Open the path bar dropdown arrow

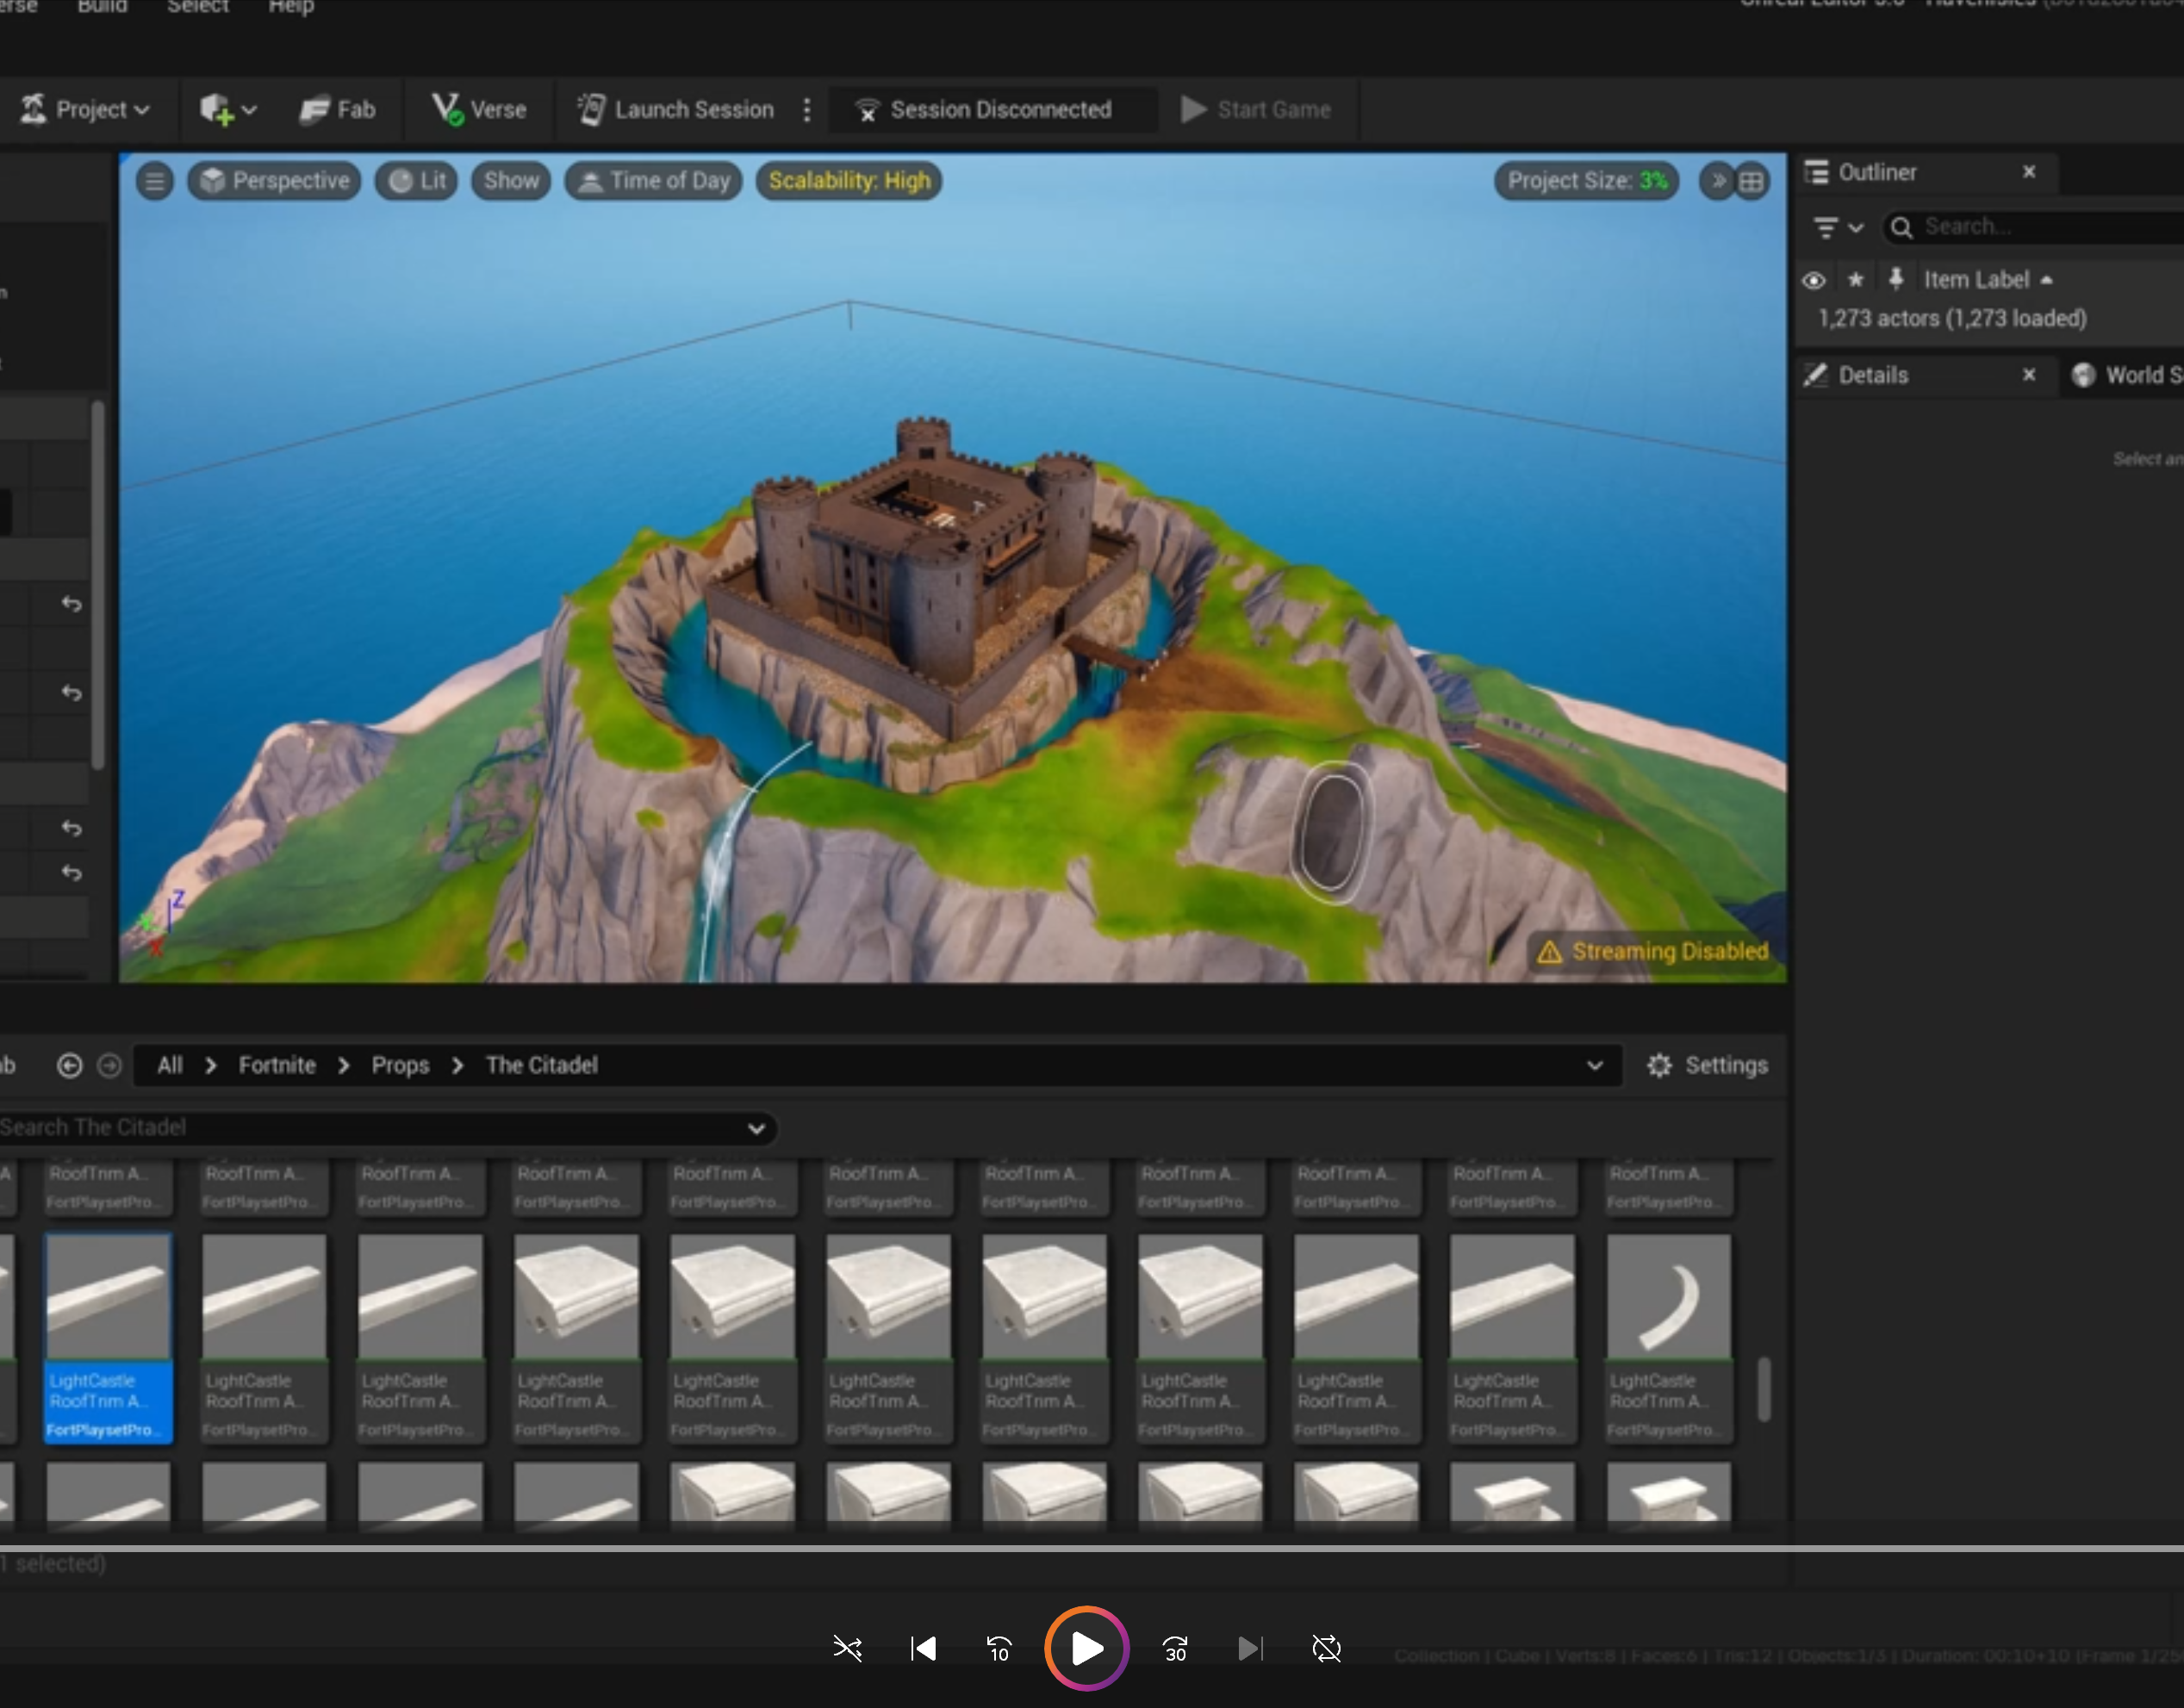1595,1066
